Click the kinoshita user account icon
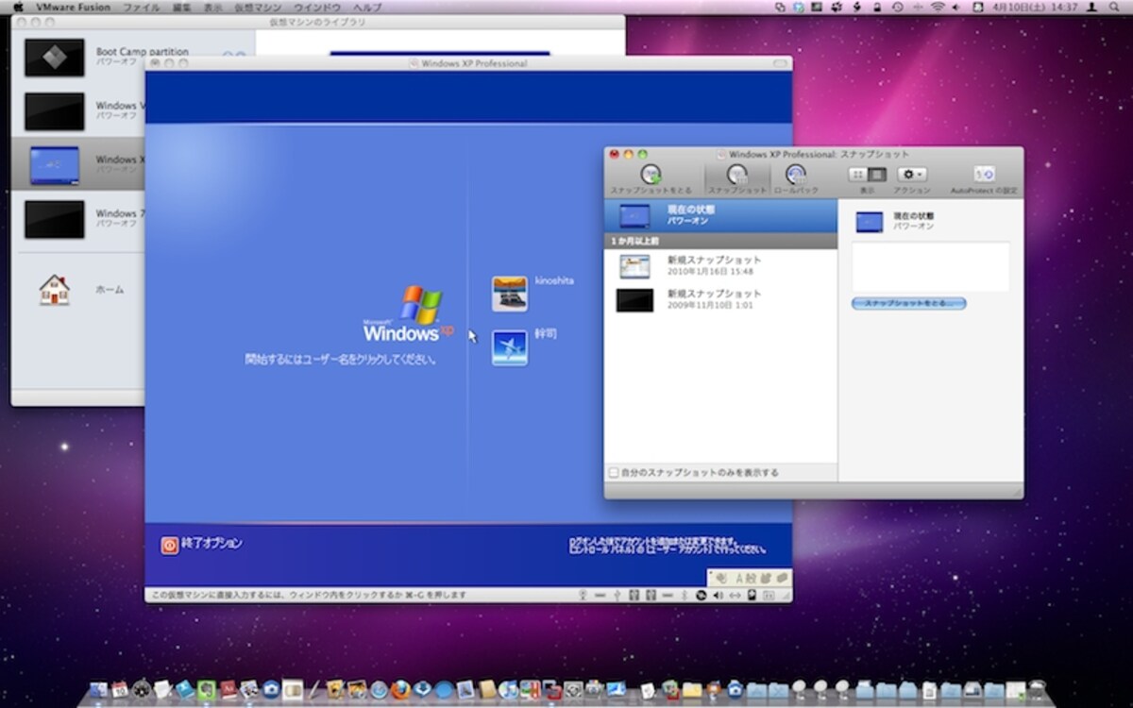 tap(510, 294)
